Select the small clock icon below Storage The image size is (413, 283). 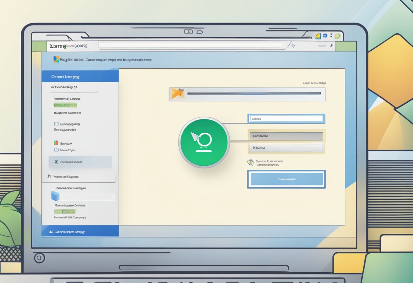pyautogui.click(x=56, y=150)
